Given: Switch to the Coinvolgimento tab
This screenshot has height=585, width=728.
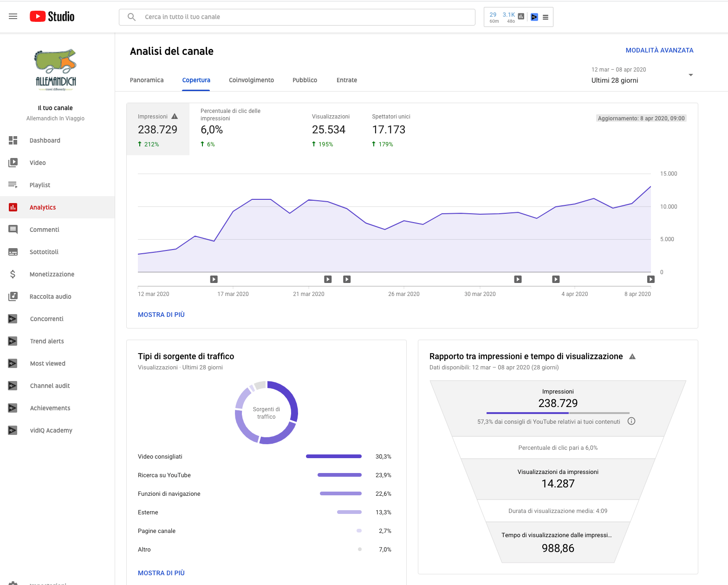Looking at the screenshot, I should point(251,80).
